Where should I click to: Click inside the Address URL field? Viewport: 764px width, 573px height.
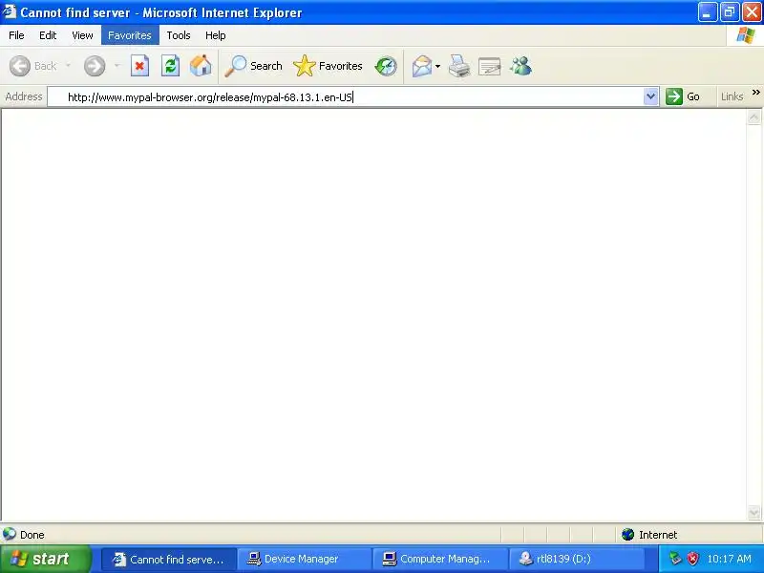point(345,96)
